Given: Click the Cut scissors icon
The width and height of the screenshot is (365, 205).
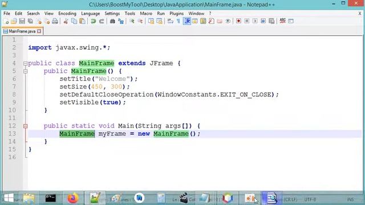Looking at the screenshot, I should pyautogui.click(x=66, y=21).
